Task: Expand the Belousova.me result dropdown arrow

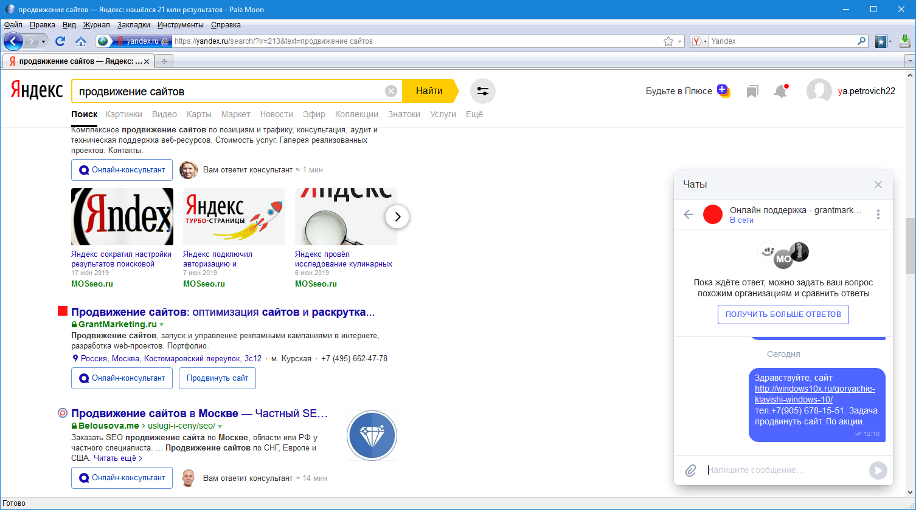Action: [220, 426]
